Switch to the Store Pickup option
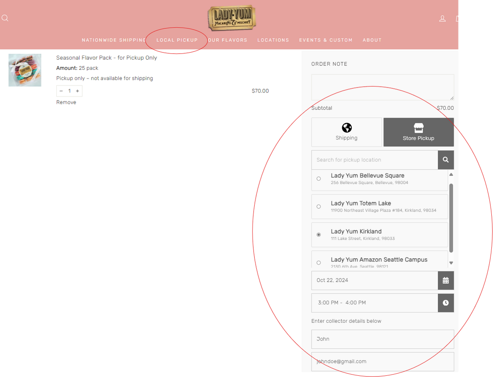The height and width of the screenshot is (377, 493). pos(418,132)
